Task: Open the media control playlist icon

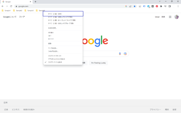Action: (x=165, y=6)
